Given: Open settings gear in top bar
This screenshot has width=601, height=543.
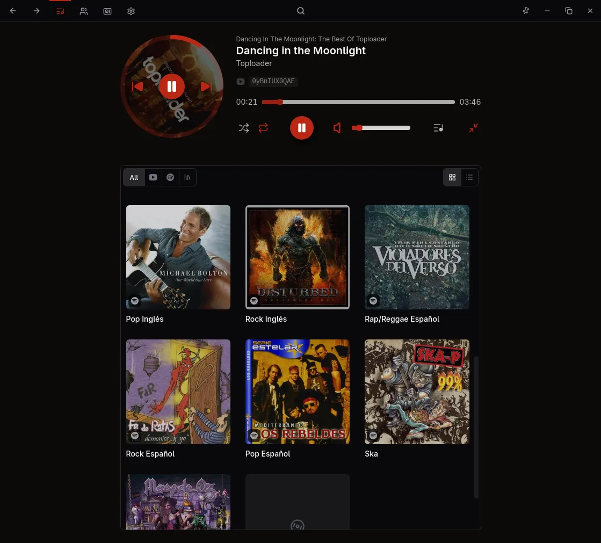Looking at the screenshot, I should tap(131, 11).
